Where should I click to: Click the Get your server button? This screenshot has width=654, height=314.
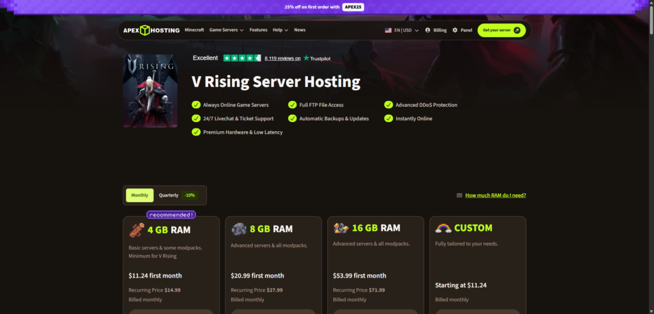coord(501,30)
